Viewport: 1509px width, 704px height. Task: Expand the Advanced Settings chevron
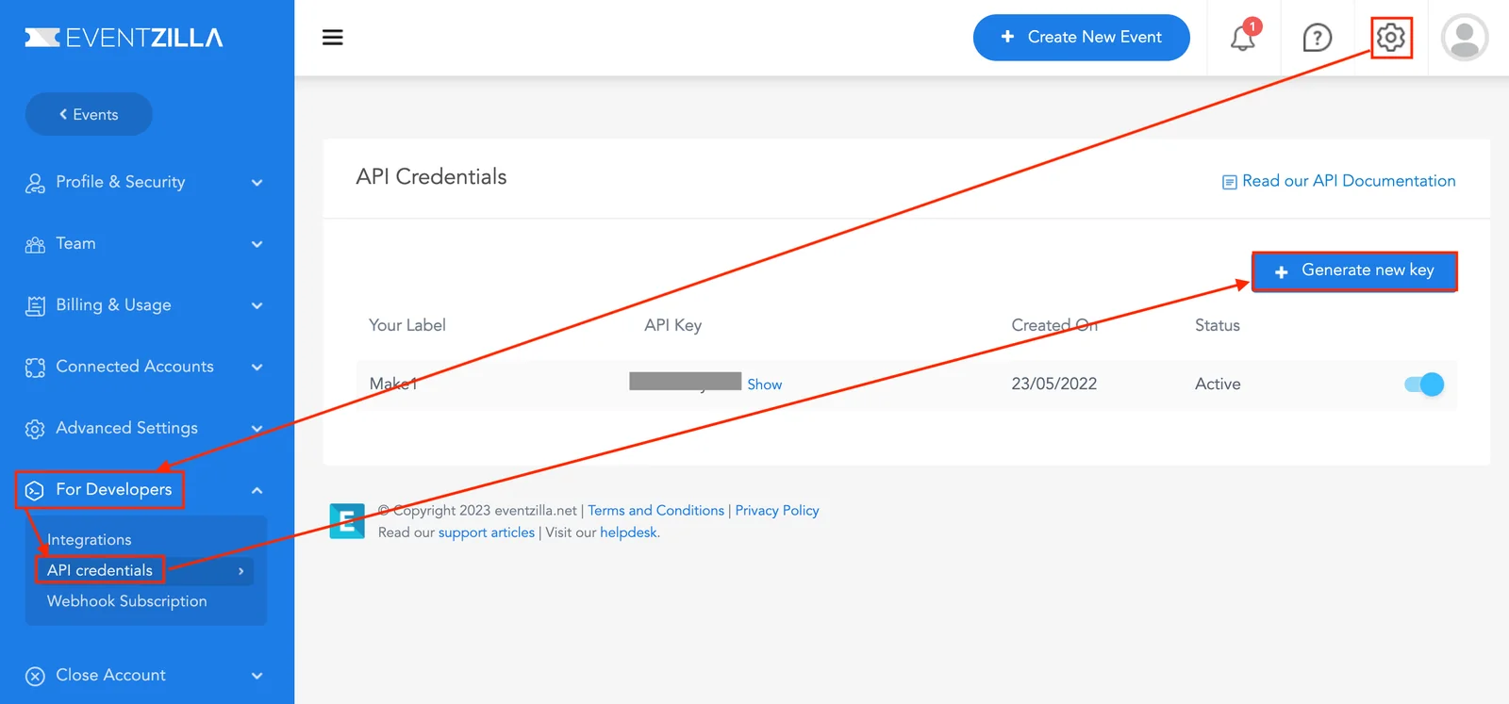pyautogui.click(x=257, y=428)
